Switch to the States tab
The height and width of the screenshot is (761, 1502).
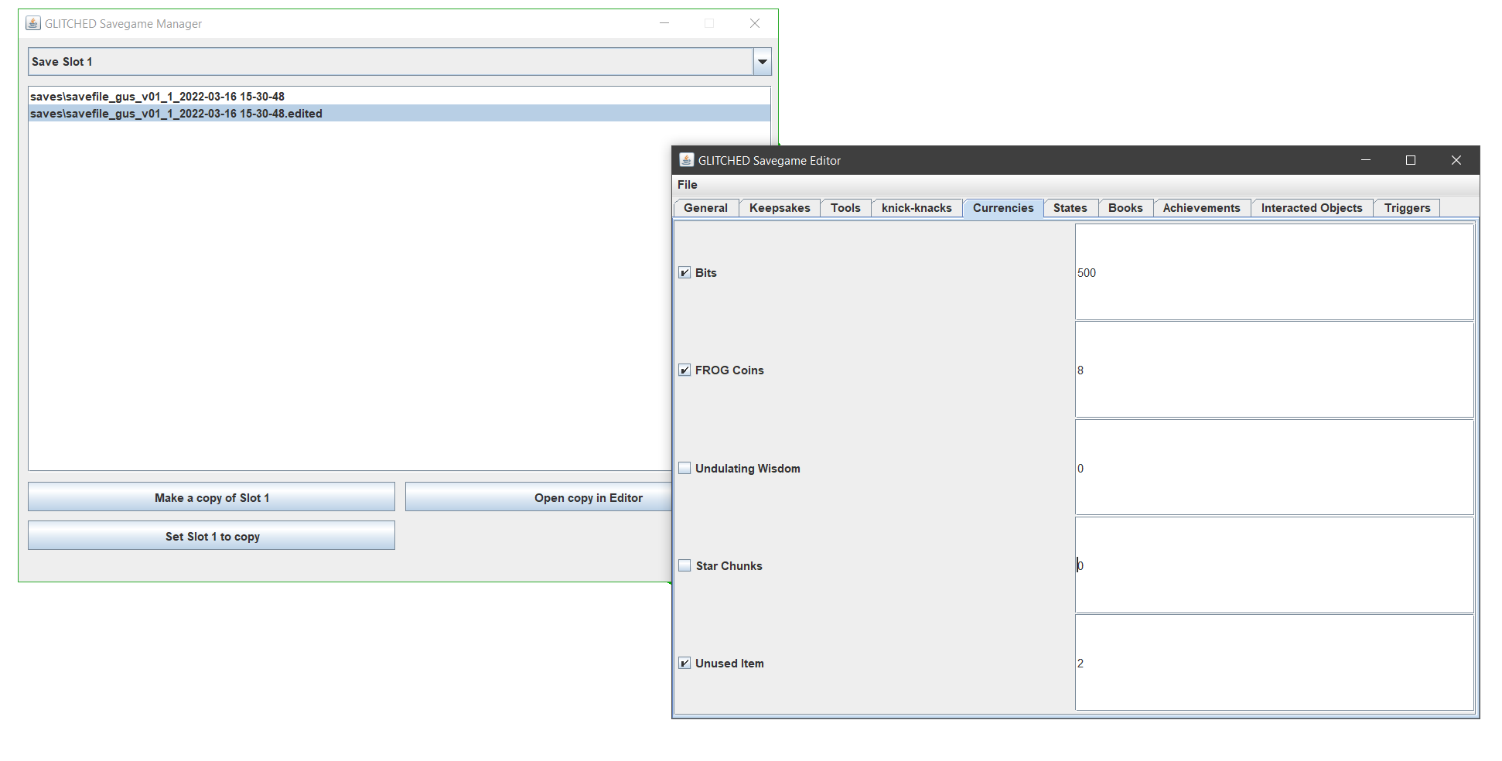click(x=1070, y=207)
